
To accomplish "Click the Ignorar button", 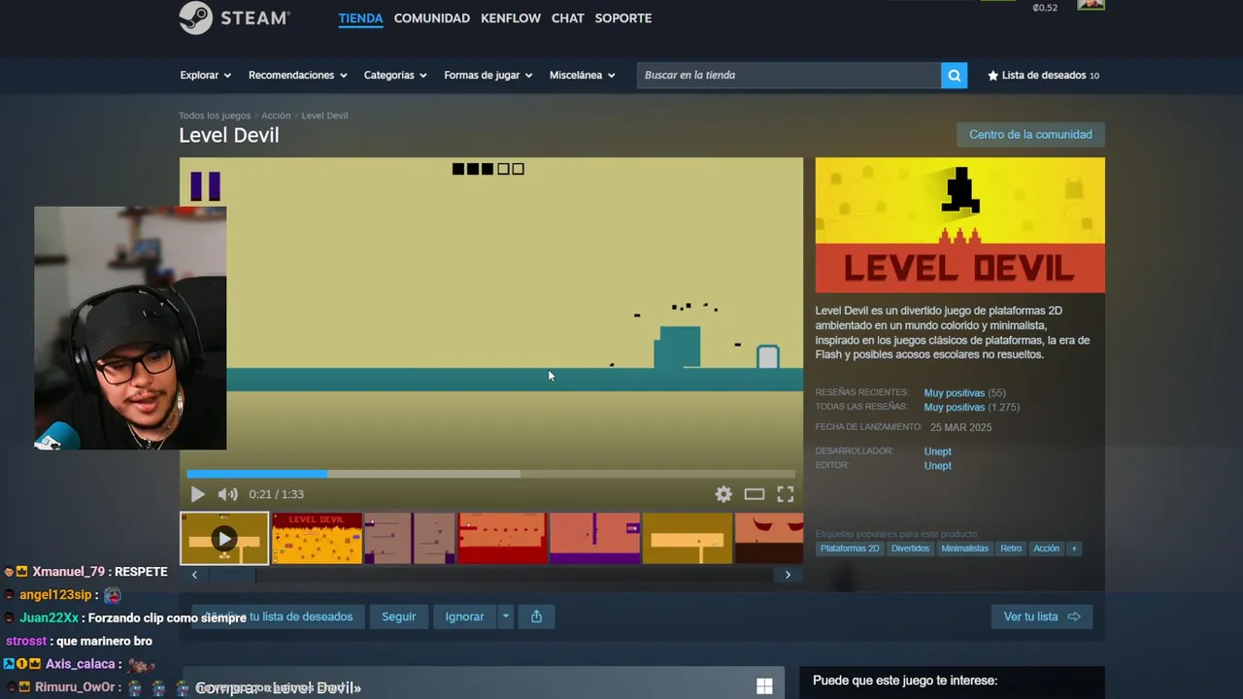I will click(464, 616).
